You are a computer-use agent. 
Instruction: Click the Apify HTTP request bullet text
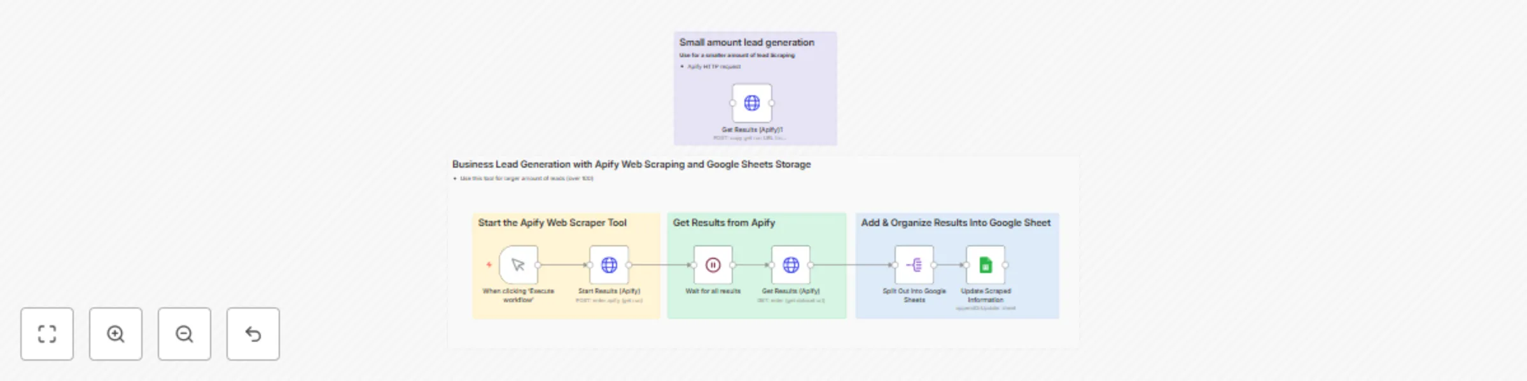(714, 67)
